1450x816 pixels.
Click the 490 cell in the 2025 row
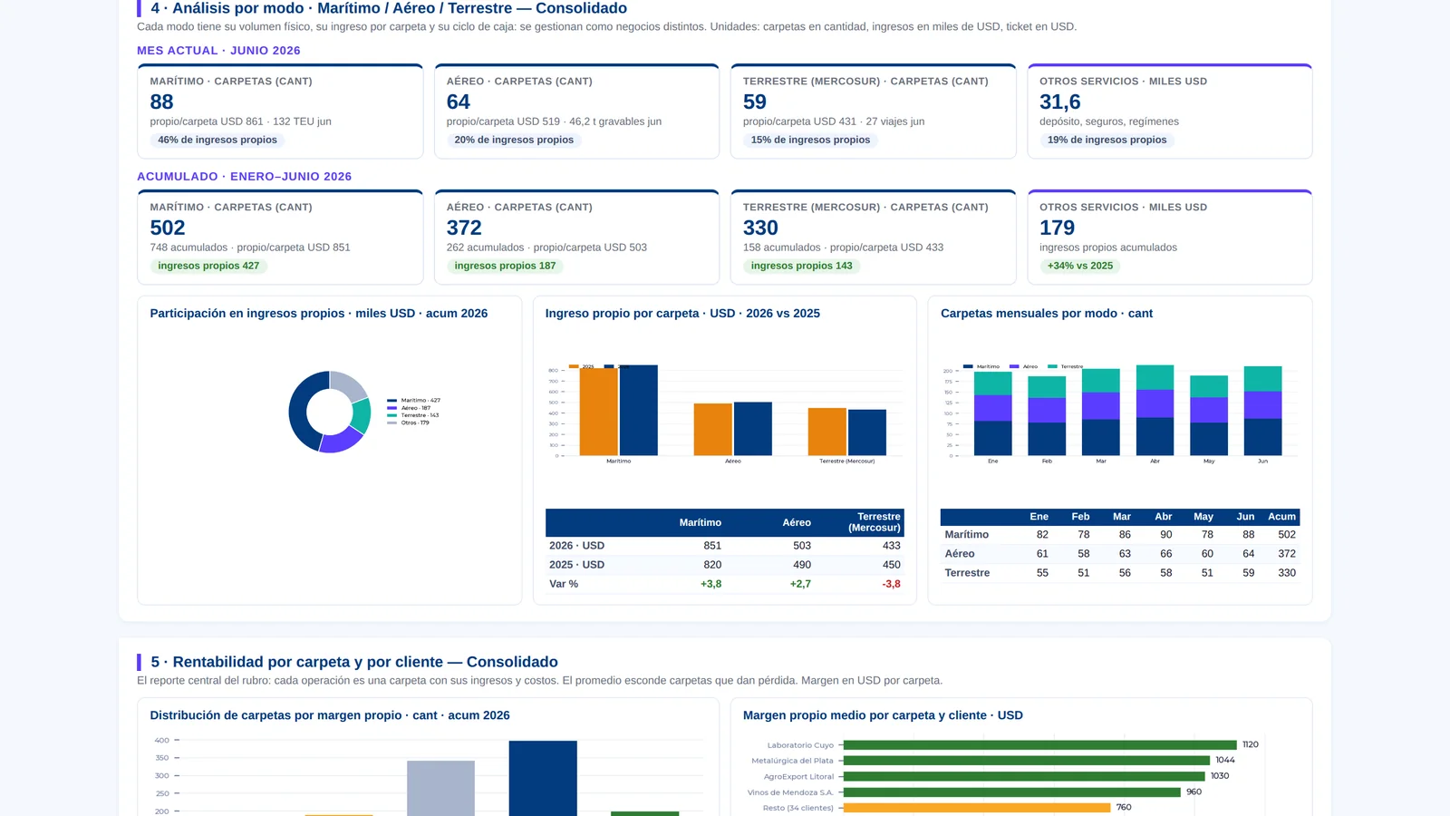click(802, 565)
